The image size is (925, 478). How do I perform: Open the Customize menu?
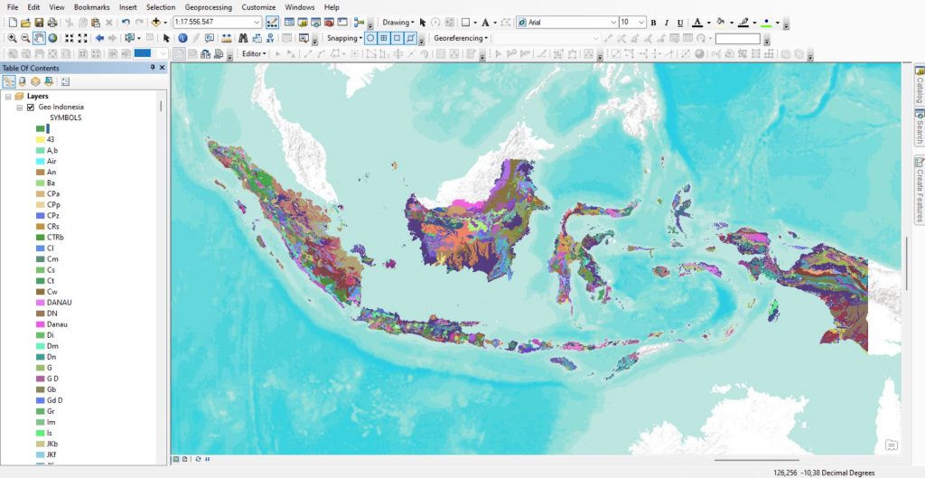[258, 7]
